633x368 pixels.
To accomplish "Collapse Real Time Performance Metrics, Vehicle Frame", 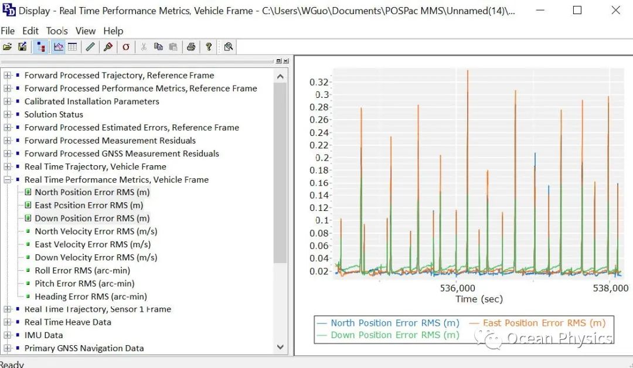I will tap(8, 180).
